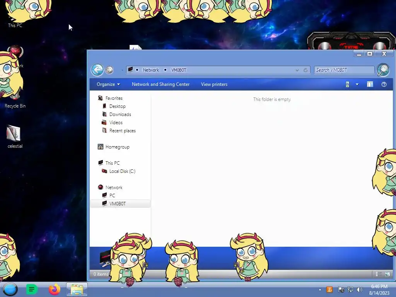Open the Start orb button
396x297 pixels.
coord(10,289)
